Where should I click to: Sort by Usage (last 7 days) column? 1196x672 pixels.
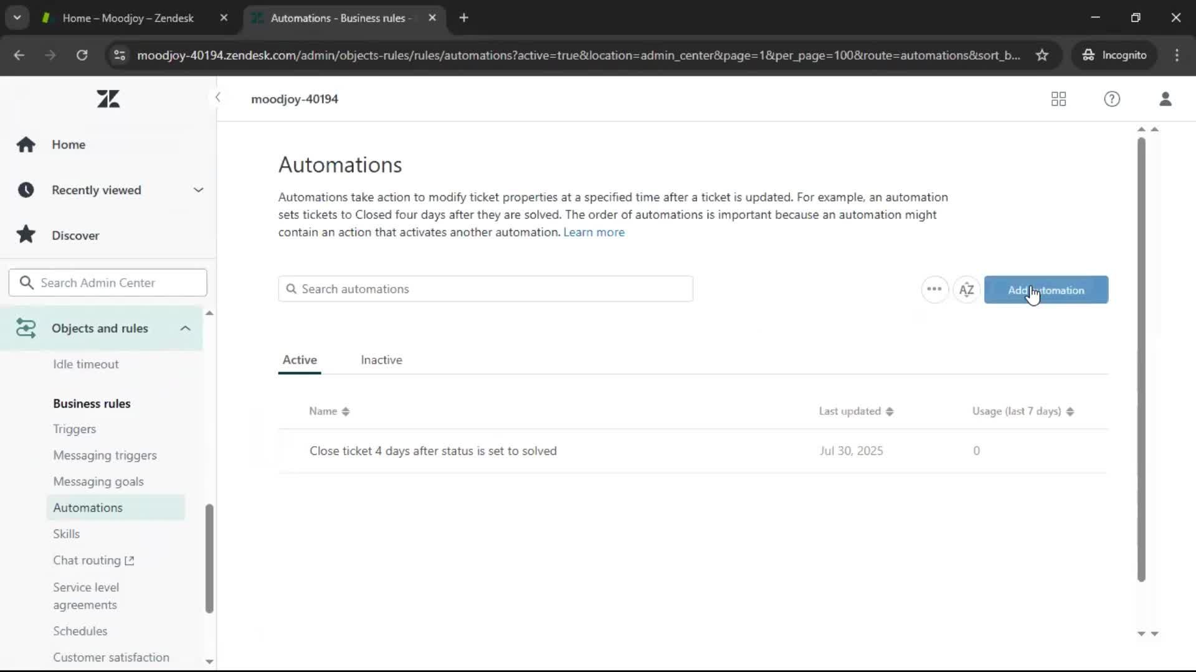[x=1023, y=411]
